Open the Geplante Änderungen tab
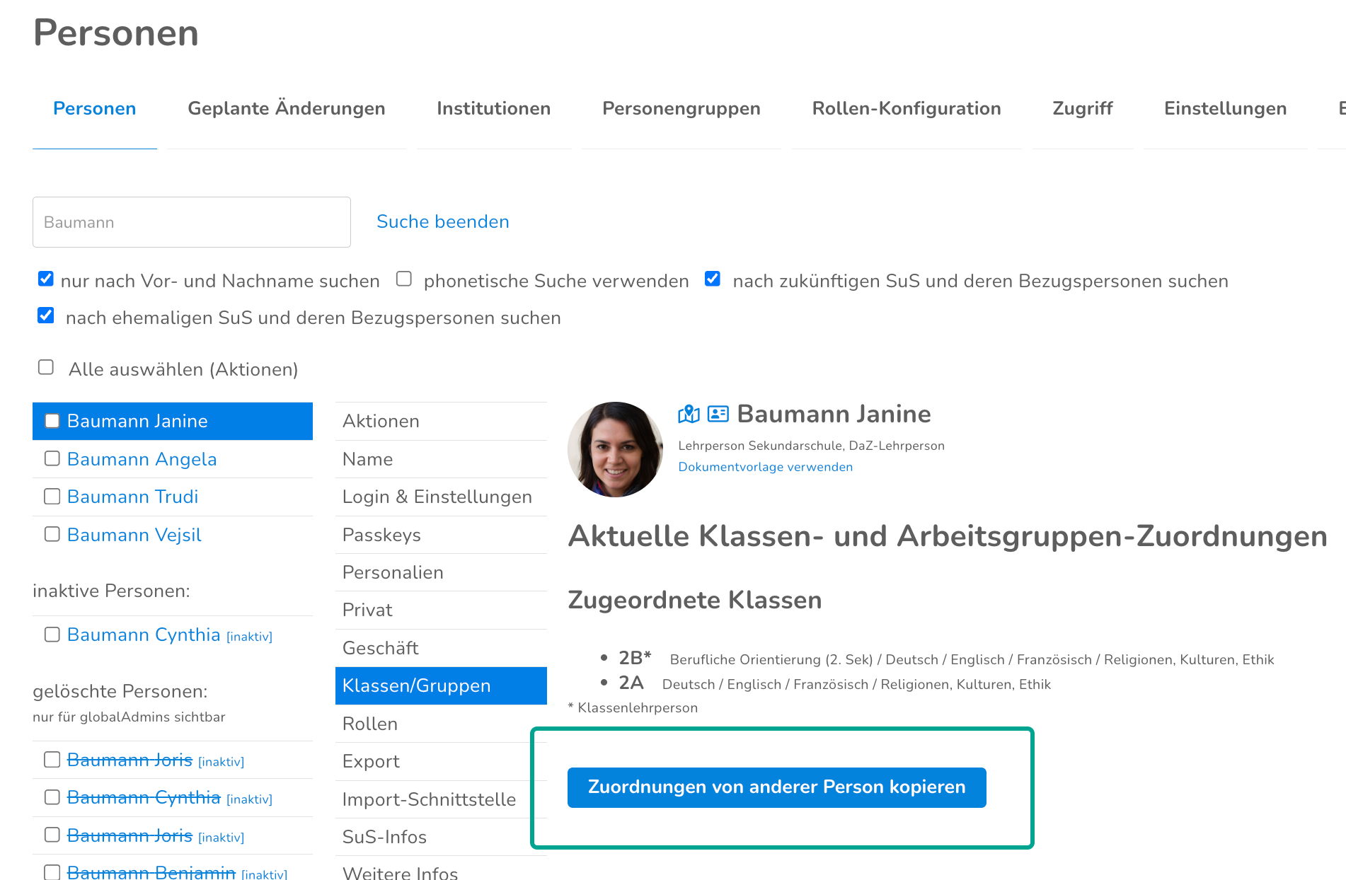The height and width of the screenshot is (880, 1346). pos(287,108)
